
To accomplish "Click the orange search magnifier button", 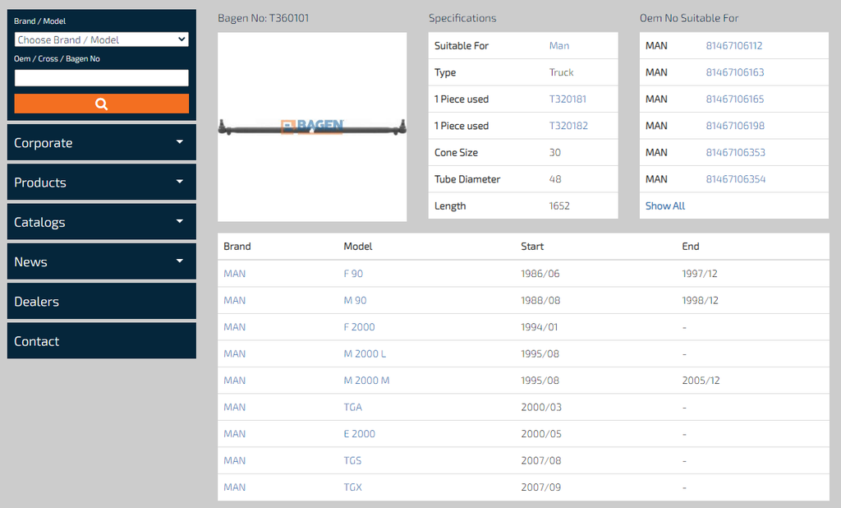I will click(101, 104).
